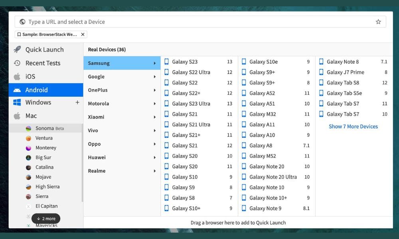Open the Sample: BrowserStack bookmark

pyautogui.click(x=47, y=34)
